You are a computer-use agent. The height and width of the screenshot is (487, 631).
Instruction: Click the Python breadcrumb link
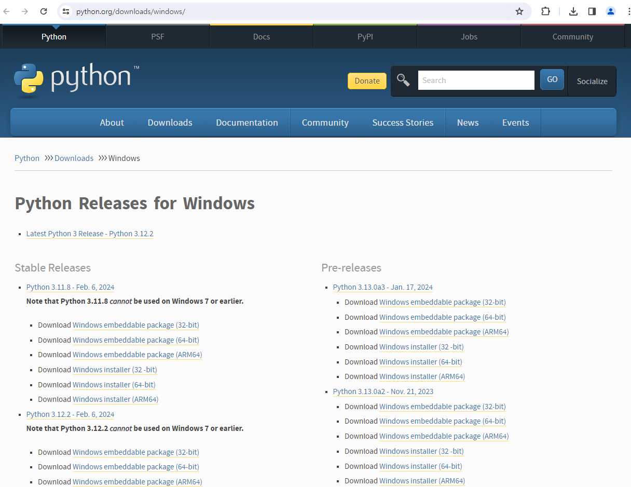27,158
